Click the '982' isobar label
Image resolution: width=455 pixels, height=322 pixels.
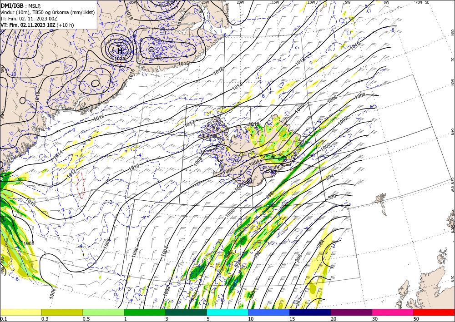(x=298, y=301)
